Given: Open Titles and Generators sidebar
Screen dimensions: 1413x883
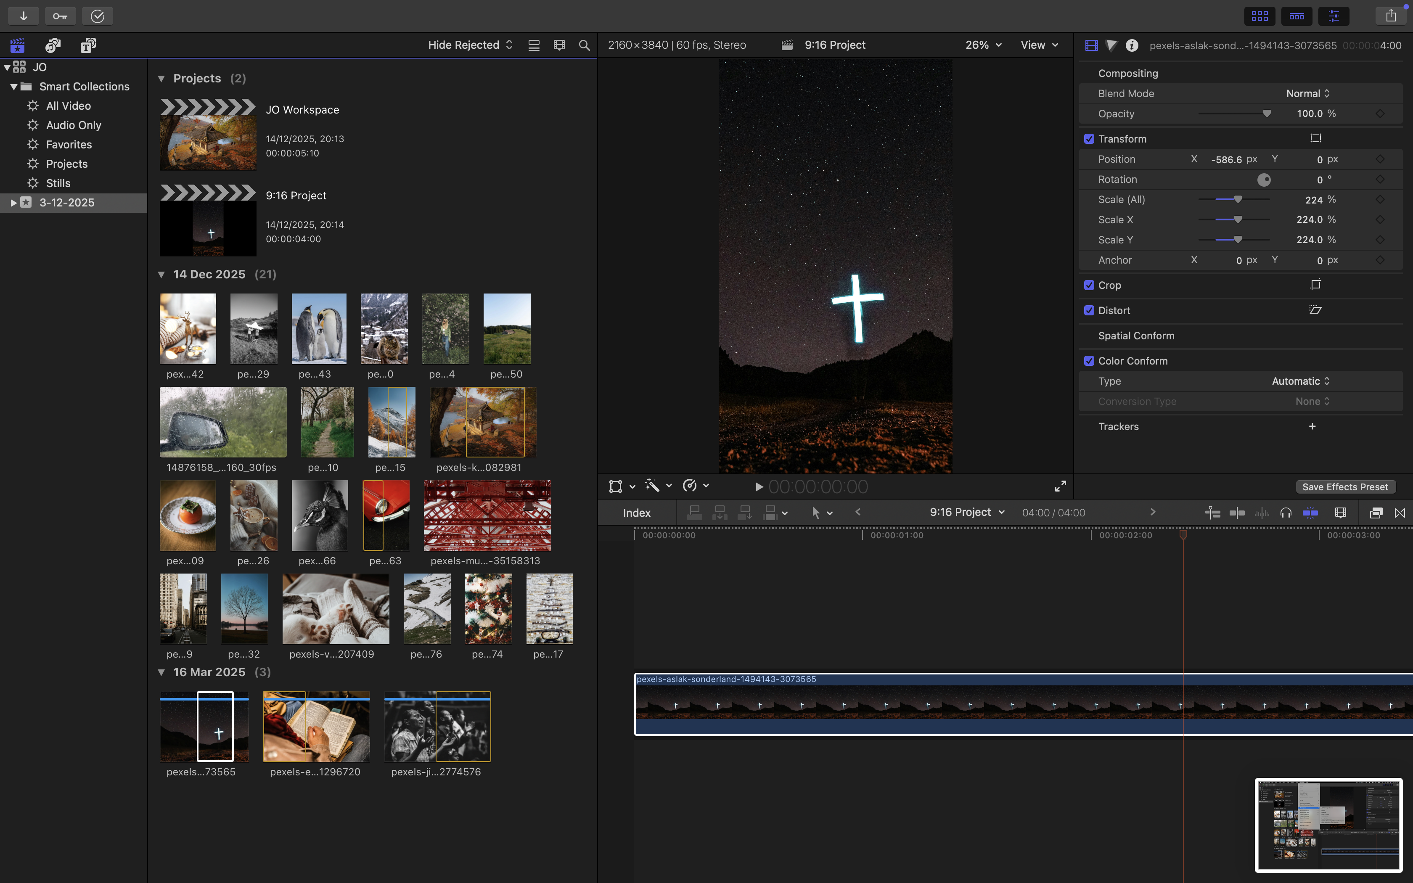Looking at the screenshot, I should pyautogui.click(x=88, y=45).
